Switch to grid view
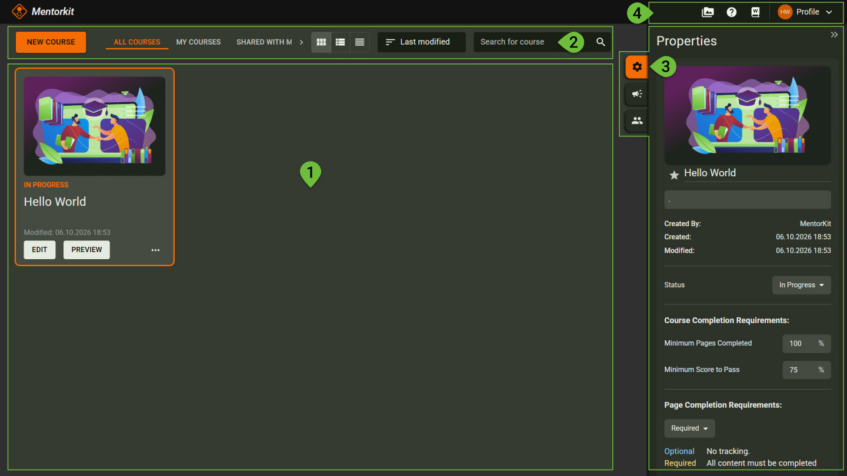This screenshot has width=847, height=476. coord(321,42)
